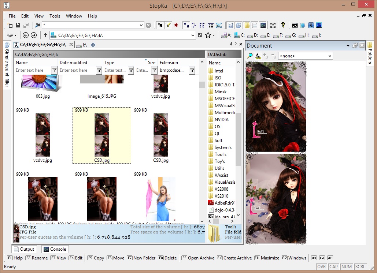Open the Extension column filter funnel dropdown
The width and height of the screenshot is (377, 273).
pyautogui.click(x=192, y=70)
